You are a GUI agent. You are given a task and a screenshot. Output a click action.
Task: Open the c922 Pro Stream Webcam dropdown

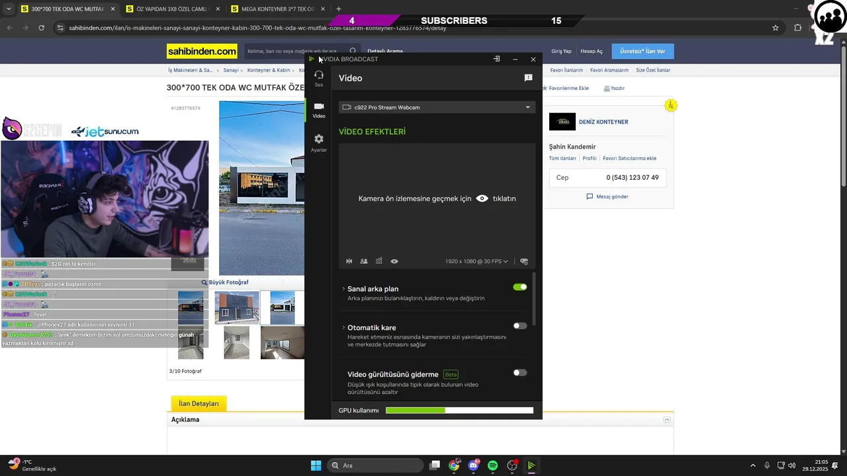coord(437,107)
